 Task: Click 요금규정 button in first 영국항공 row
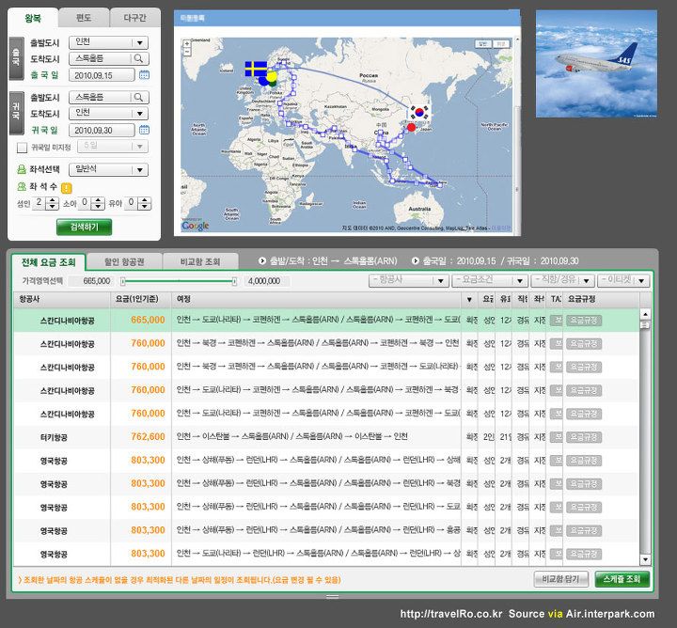(584, 460)
